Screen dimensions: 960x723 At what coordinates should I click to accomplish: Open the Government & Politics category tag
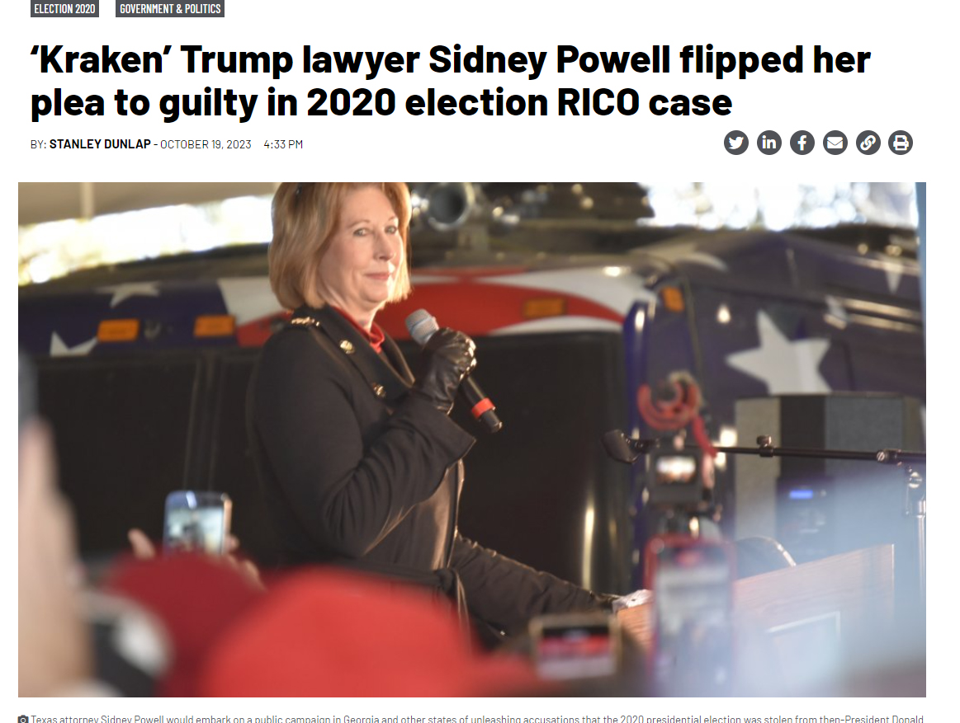coord(170,8)
